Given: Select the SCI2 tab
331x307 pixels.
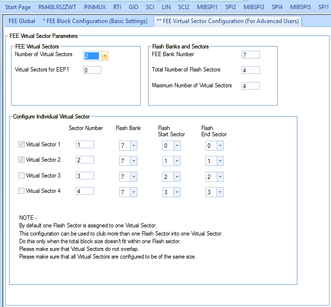Looking at the screenshot, I should pos(184,7).
